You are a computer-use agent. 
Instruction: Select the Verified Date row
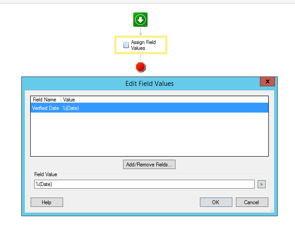tap(149, 108)
